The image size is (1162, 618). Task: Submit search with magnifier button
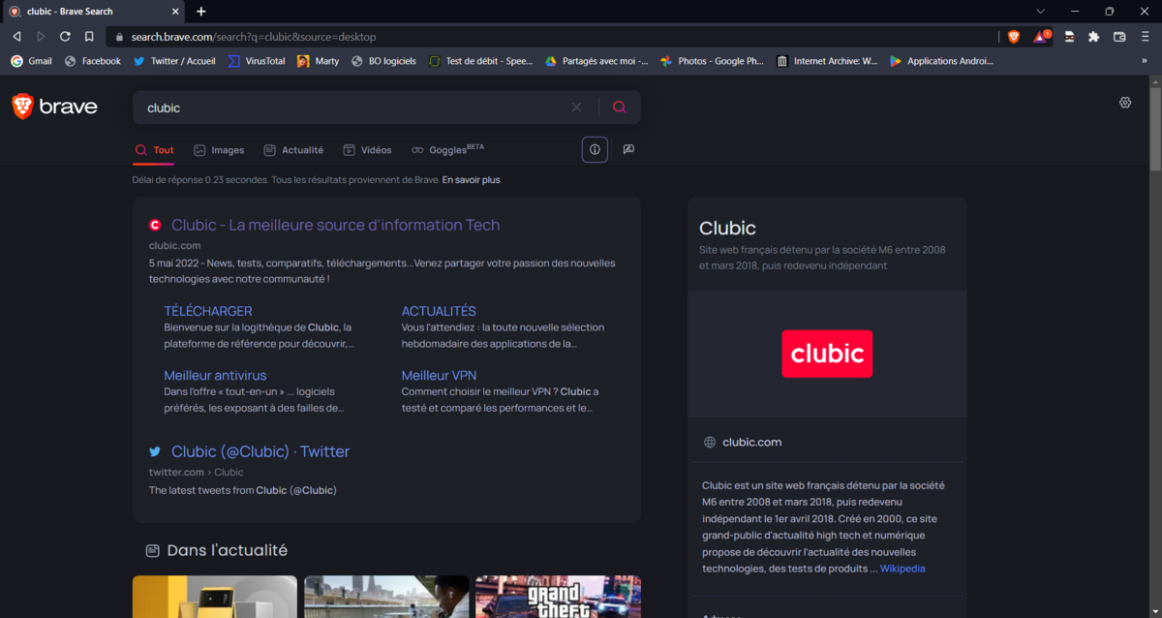coord(620,108)
